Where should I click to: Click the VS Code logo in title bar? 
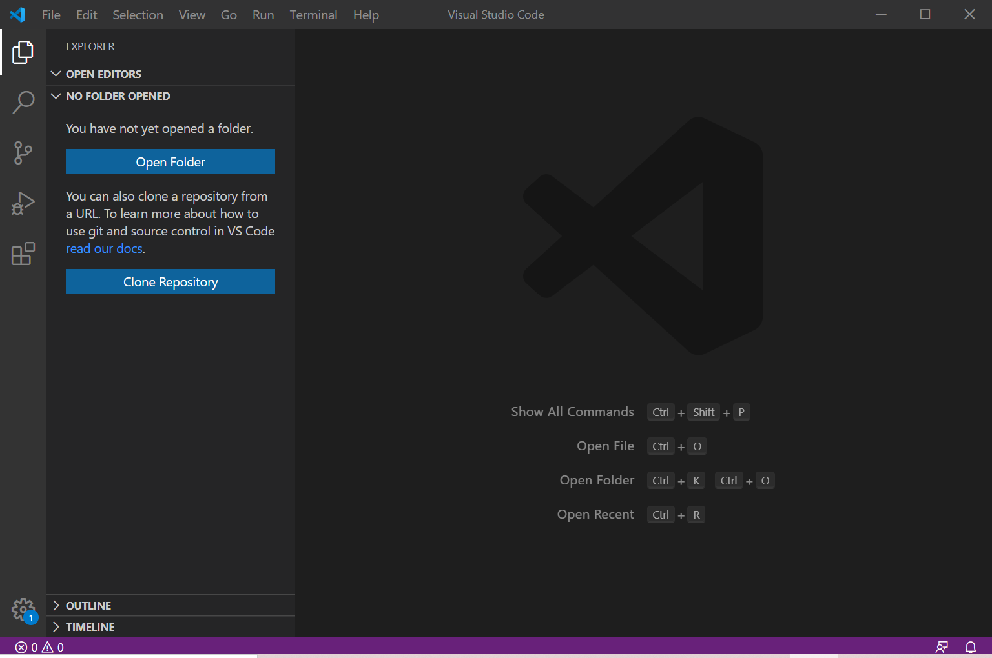[18, 14]
